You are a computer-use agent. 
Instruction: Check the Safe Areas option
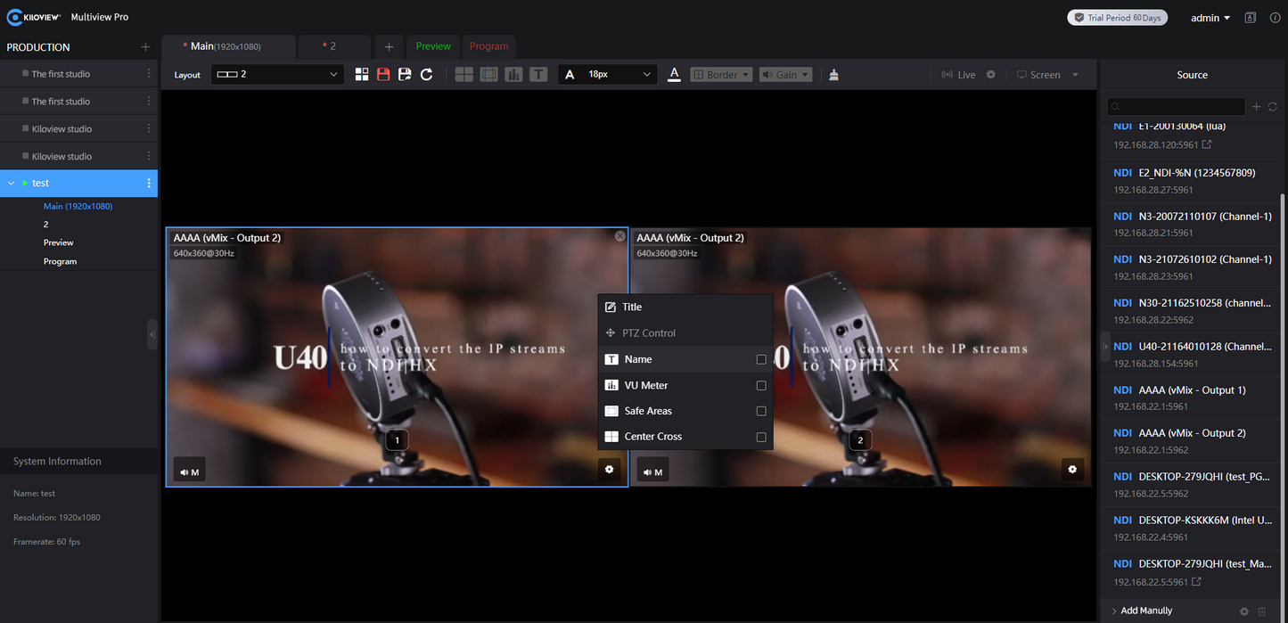[761, 411]
